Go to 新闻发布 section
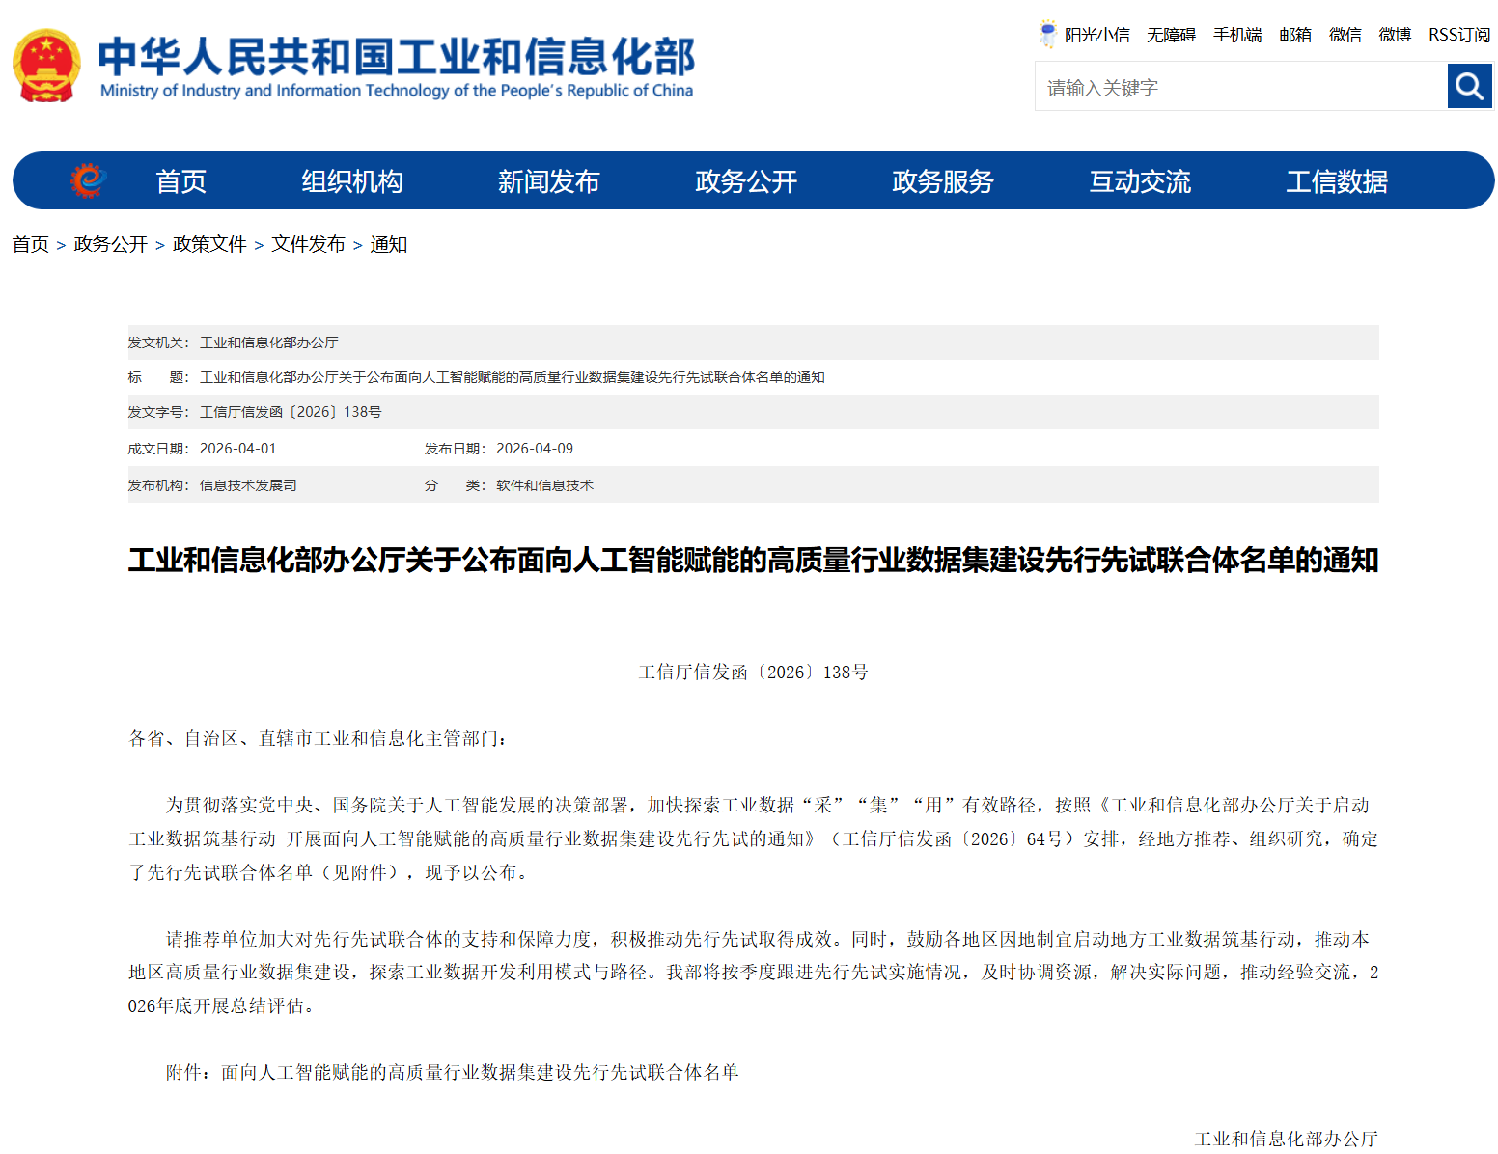This screenshot has width=1498, height=1154. pyautogui.click(x=548, y=181)
